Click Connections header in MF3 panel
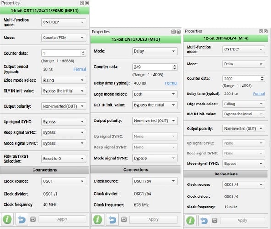This screenshot has height=229, width=271. (136, 170)
